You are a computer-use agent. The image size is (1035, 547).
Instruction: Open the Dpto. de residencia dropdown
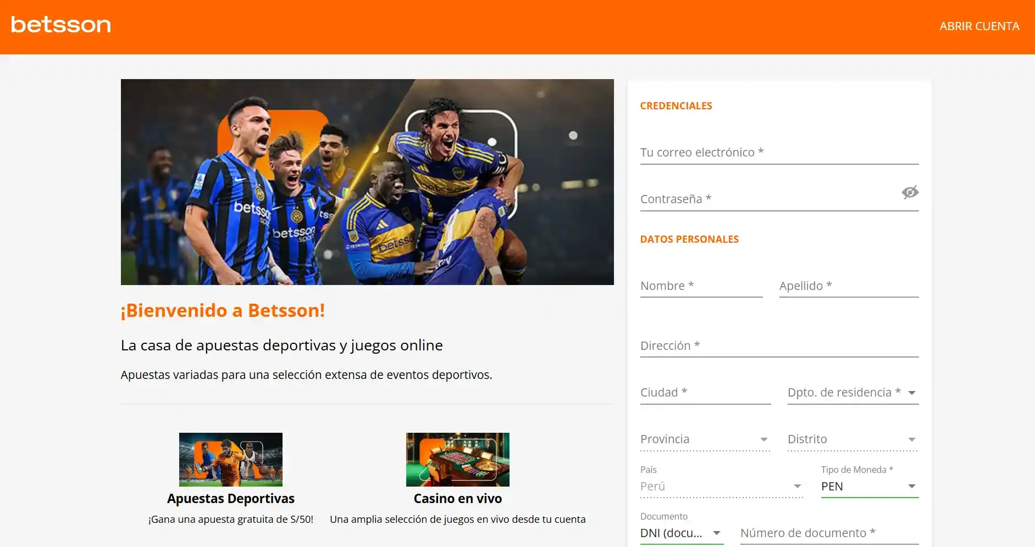[853, 393]
